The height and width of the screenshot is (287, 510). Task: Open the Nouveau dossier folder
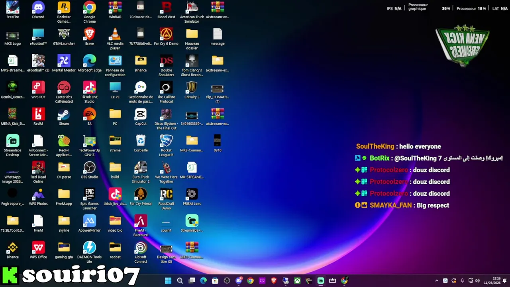(x=192, y=39)
